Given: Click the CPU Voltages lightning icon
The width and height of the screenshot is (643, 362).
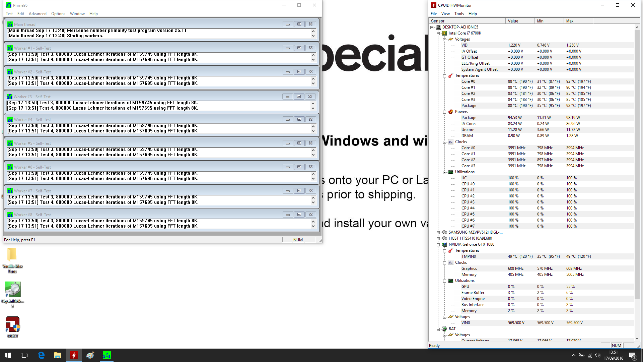Looking at the screenshot, I should point(451,39).
